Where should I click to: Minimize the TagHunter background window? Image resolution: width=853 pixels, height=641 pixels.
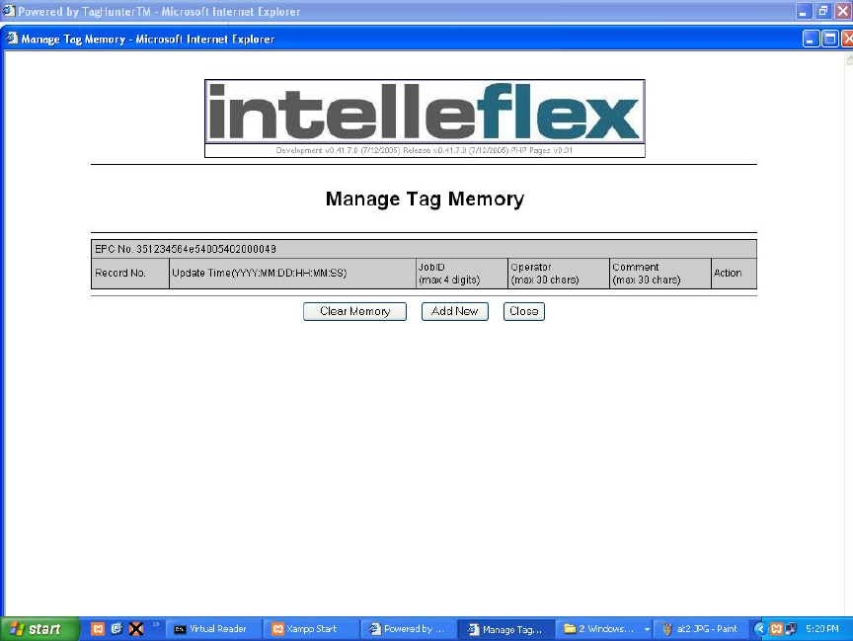[804, 10]
